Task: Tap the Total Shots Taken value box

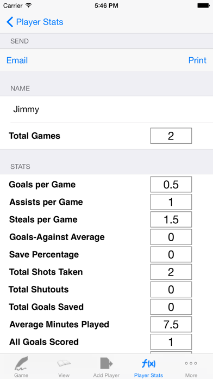Action: tap(171, 272)
